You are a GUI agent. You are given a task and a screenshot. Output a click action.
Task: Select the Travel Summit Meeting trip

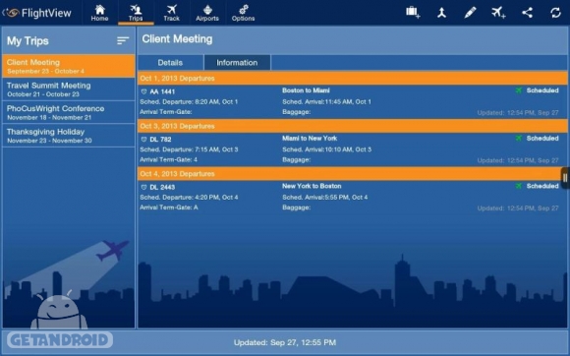69,89
